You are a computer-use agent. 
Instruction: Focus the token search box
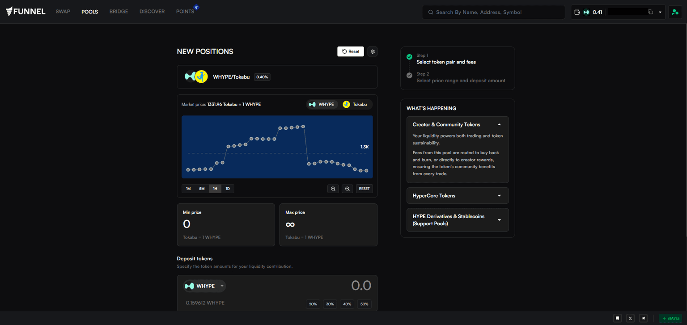coord(493,12)
